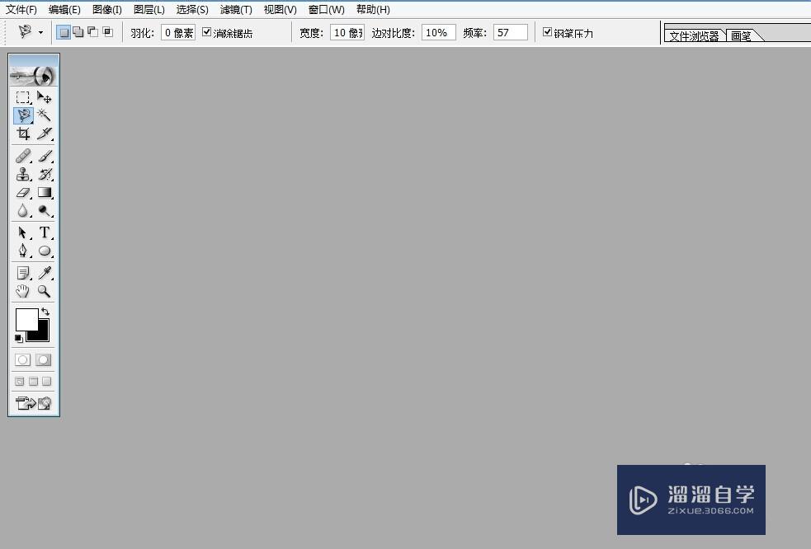Open the 视图(V) menu

(280, 10)
